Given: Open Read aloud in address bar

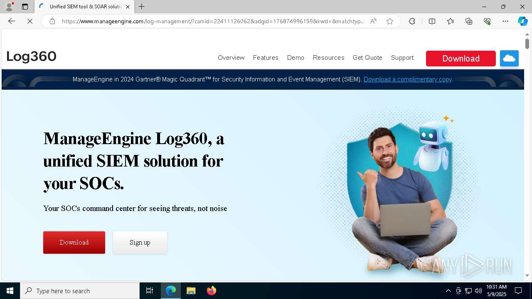Looking at the screenshot, I should [373, 21].
